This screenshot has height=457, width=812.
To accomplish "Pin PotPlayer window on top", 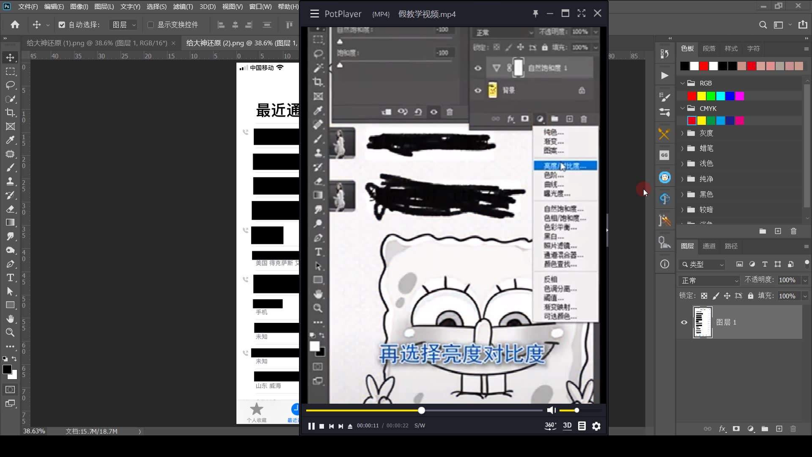I will click(535, 14).
